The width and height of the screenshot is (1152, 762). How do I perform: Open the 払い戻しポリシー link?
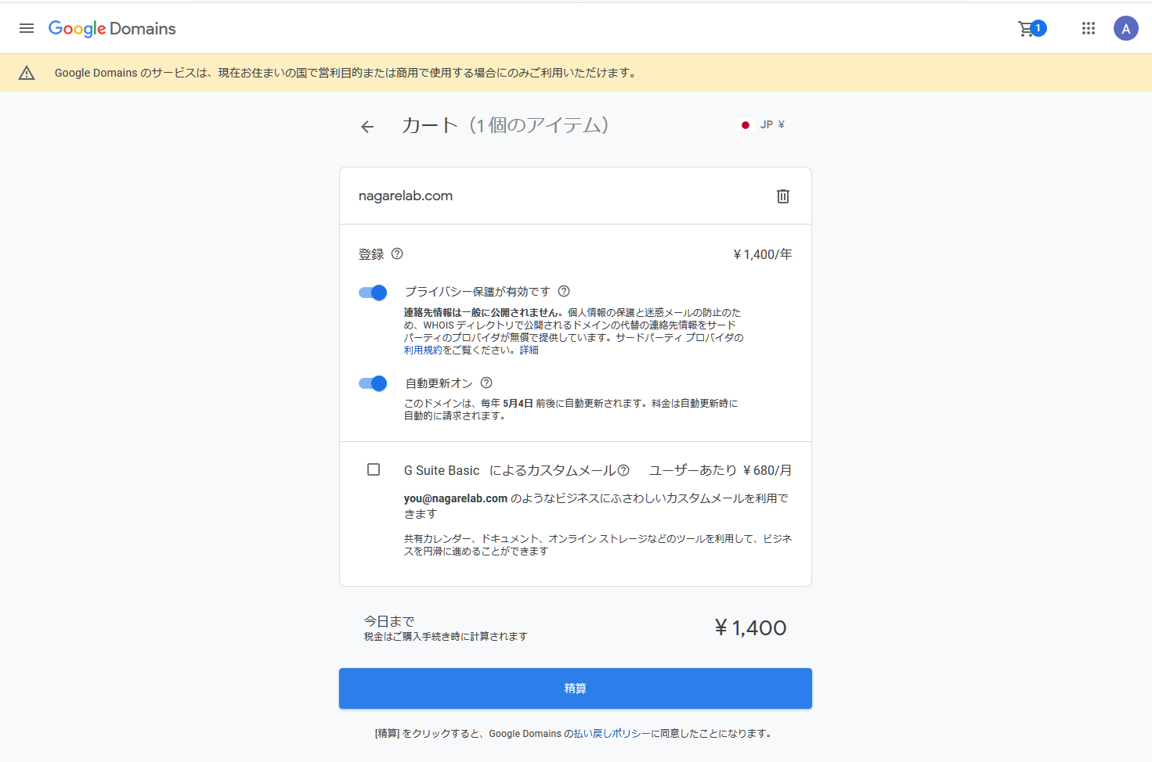pyautogui.click(x=612, y=734)
